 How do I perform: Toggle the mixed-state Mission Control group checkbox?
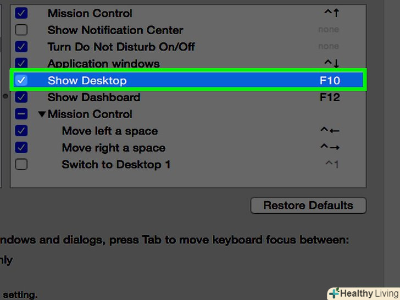[x=21, y=114]
